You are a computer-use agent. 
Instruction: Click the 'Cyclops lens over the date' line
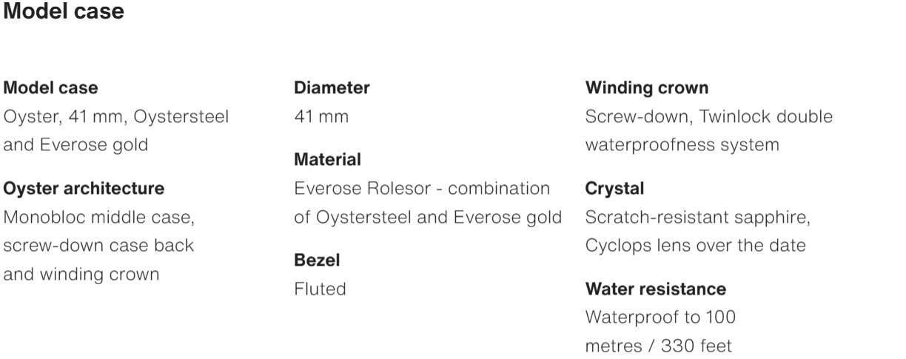click(695, 246)
